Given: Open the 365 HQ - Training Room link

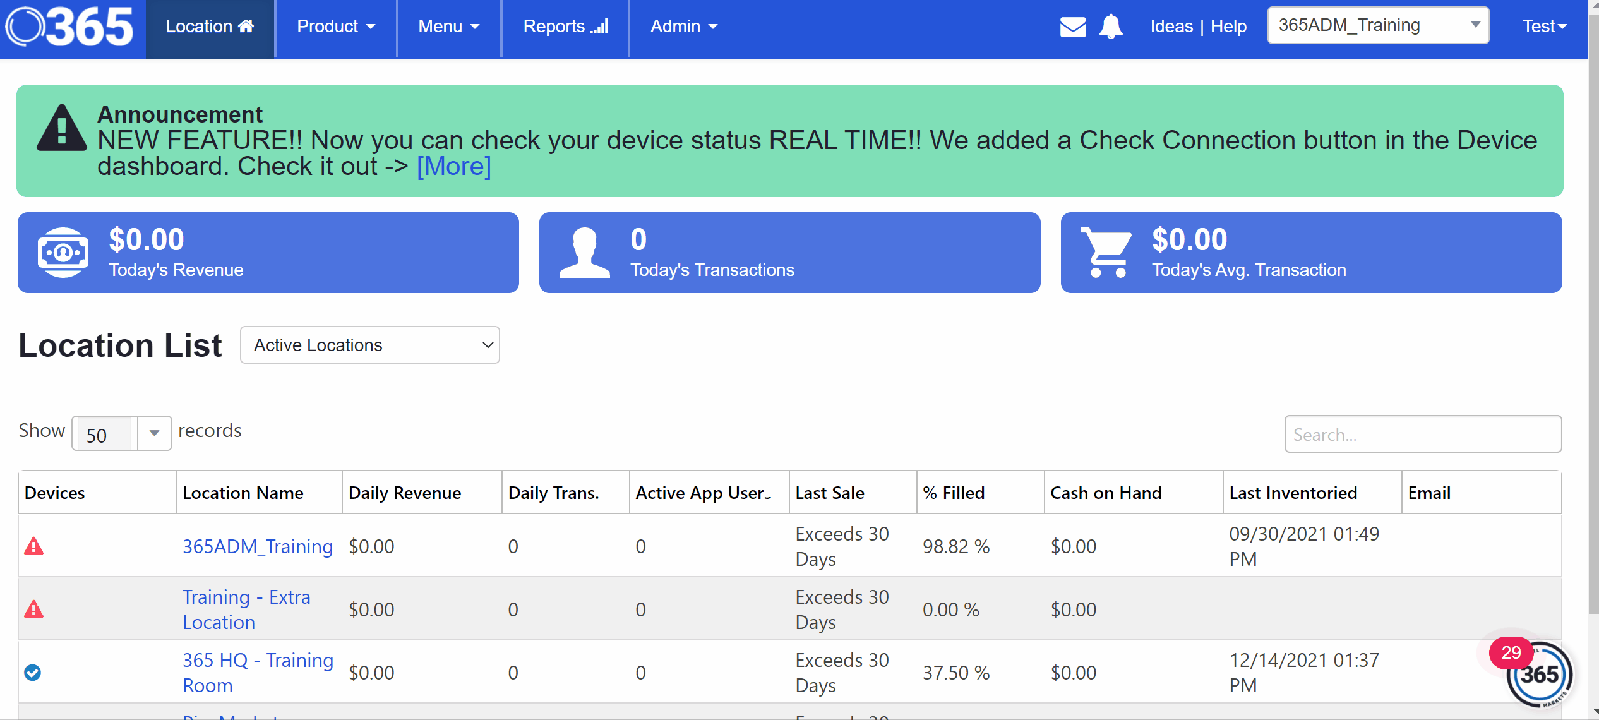Looking at the screenshot, I should (x=258, y=673).
